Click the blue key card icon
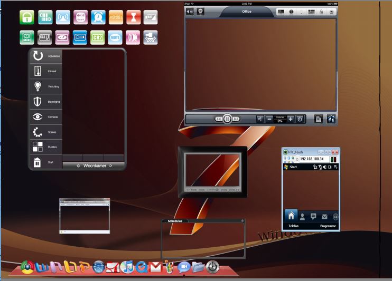 (80, 37)
